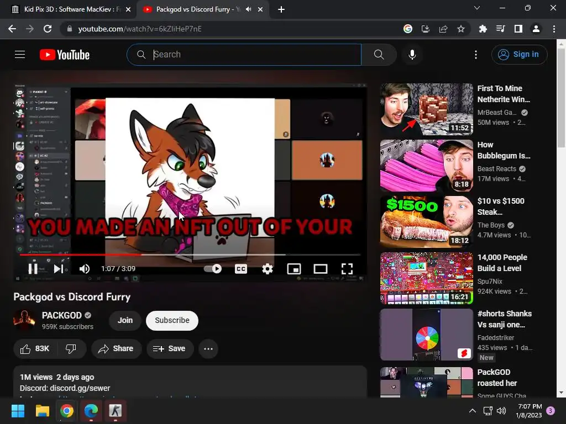
Task: Toggle closed captions CC button
Action: click(x=241, y=269)
